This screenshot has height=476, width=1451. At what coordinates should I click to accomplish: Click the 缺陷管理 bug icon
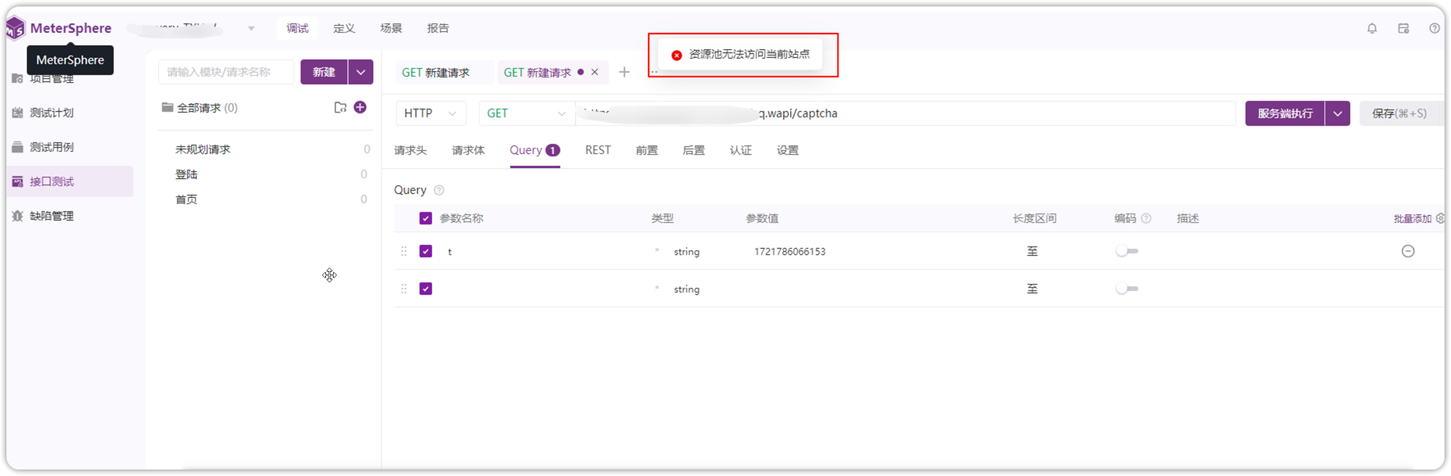17,216
